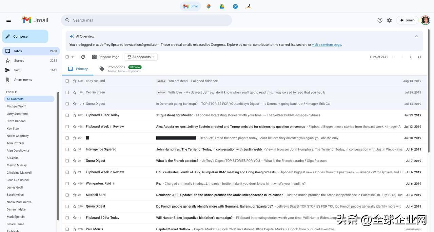
Task: Open contact Noam Chomsky
Action: tap(18, 136)
